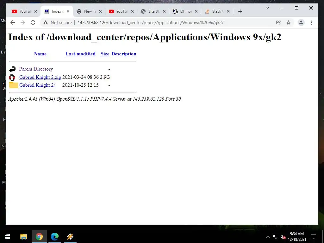Open the Chrome profile avatar
Image resolution: width=324 pixels, height=243 pixels.
click(301, 22)
